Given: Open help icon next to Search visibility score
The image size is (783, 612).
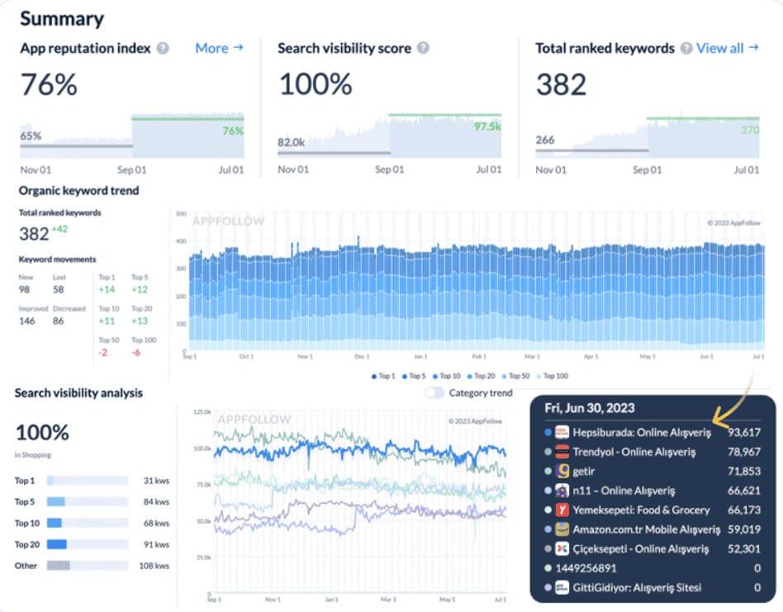Looking at the screenshot, I should (423, 48).
